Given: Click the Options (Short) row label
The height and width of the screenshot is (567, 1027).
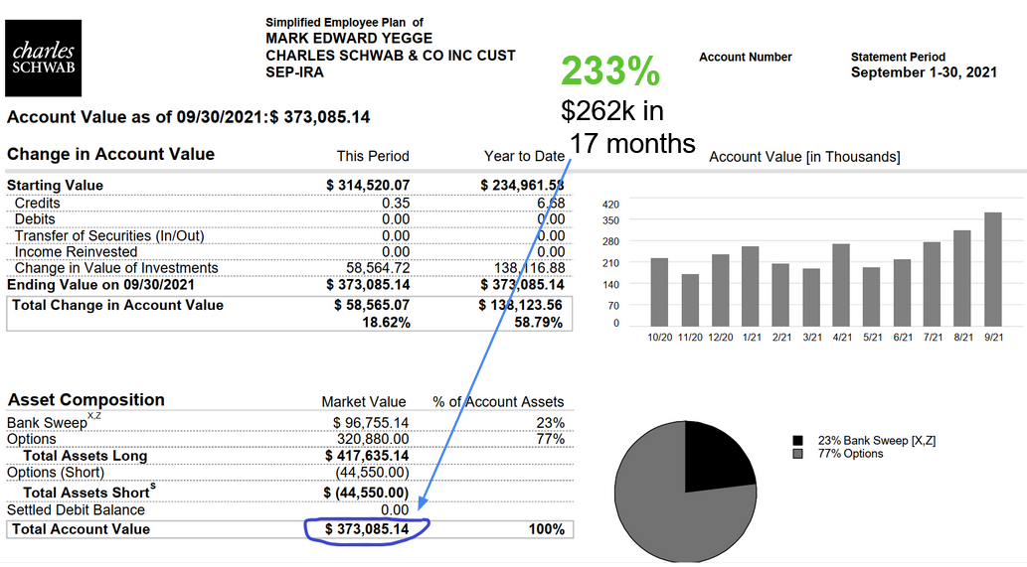Looking at the screenshot, I should tap(56, 473).
